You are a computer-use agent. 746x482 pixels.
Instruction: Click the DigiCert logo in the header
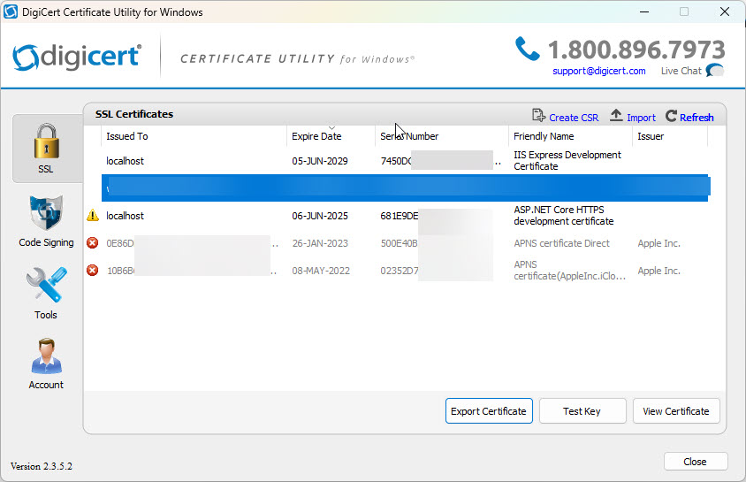tap(77, 57)
